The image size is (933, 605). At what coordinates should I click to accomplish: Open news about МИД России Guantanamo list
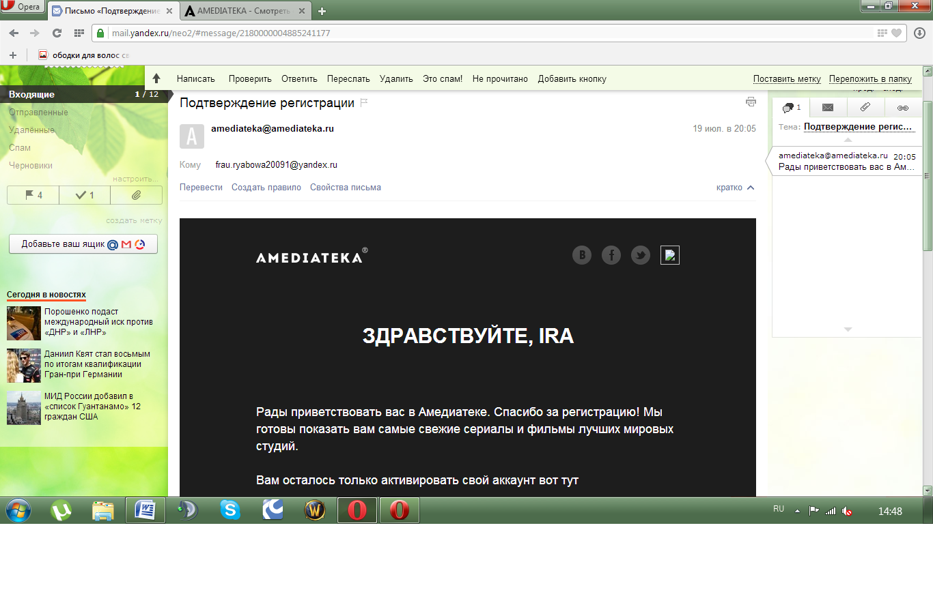(92, 407)
